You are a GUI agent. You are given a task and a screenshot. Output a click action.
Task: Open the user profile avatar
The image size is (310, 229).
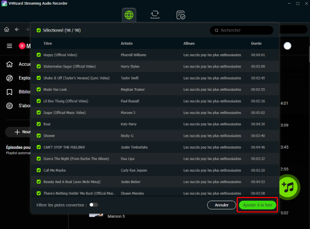coord(287,46)
